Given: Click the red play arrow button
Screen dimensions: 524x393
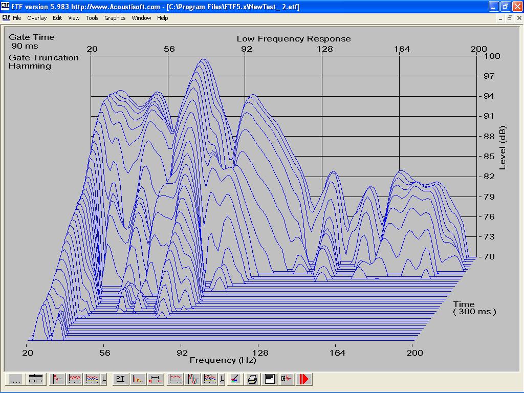Looking at the screenshot, I should [304, 379].
